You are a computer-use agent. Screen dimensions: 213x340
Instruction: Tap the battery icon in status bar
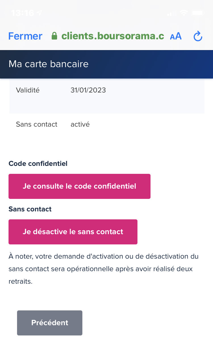coord(198,13)
